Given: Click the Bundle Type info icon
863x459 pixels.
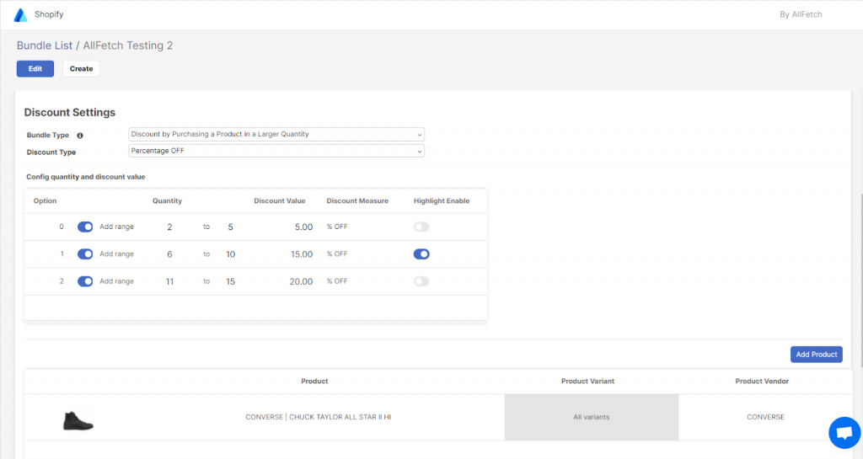Looking at the screenshot, I should pos(80,135).
